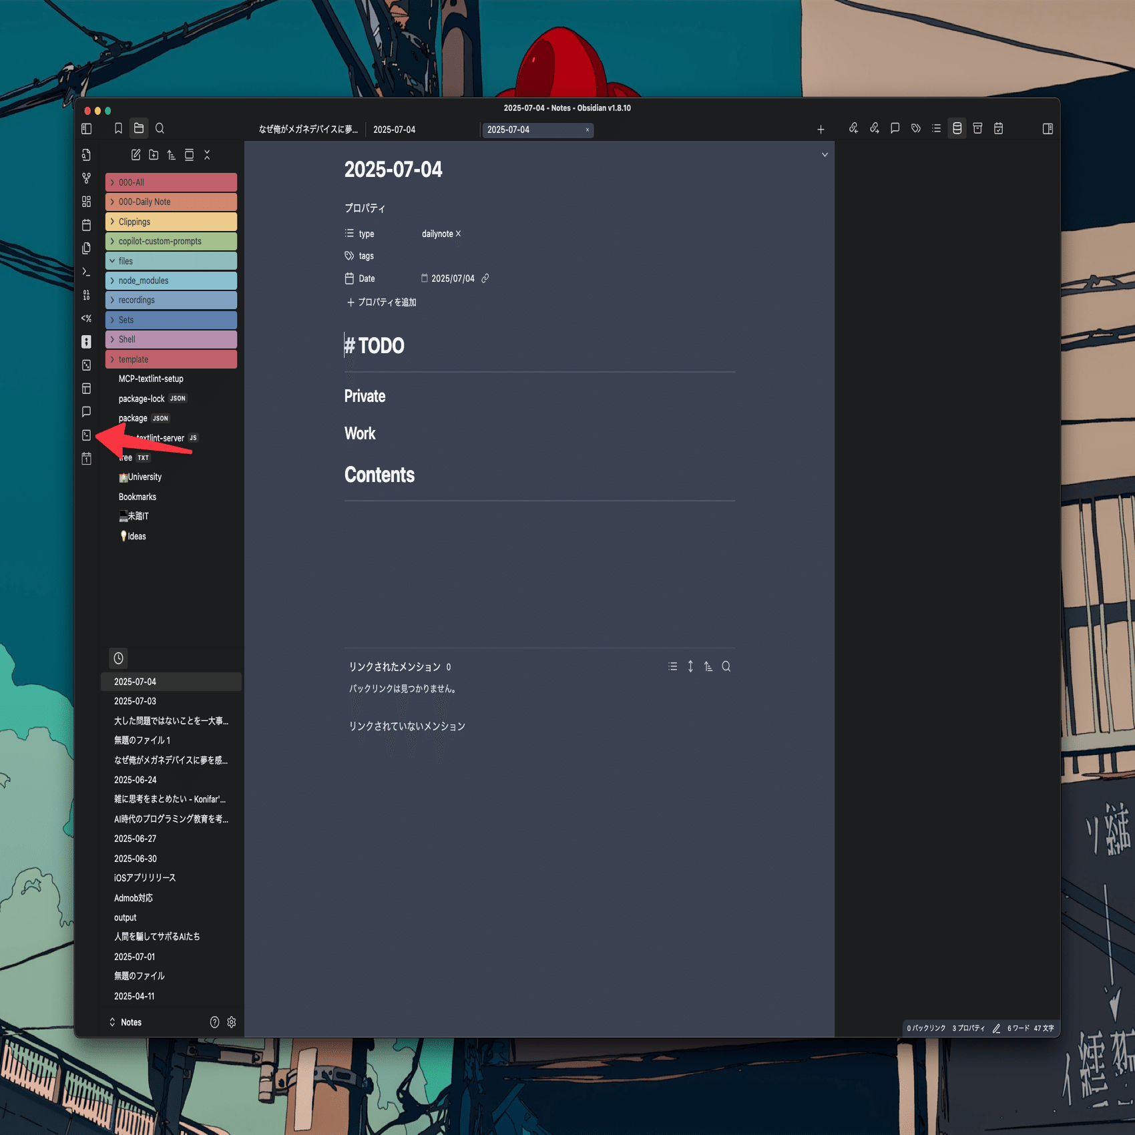The width and height of the screenshot is (1135, 1135).
Task: Expand the copilot-custom-prompts folder
Action: point(171,241)
